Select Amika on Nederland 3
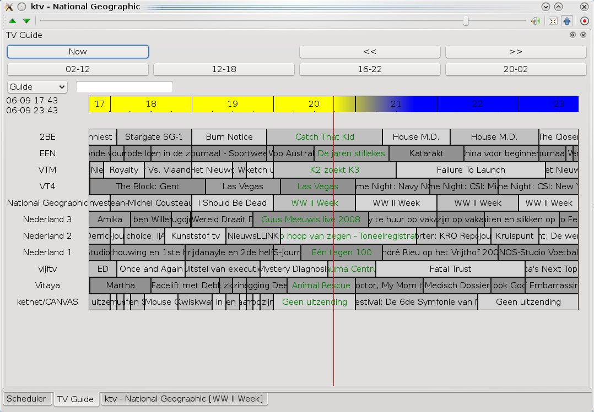594x412 pixels. pos(110,219)
